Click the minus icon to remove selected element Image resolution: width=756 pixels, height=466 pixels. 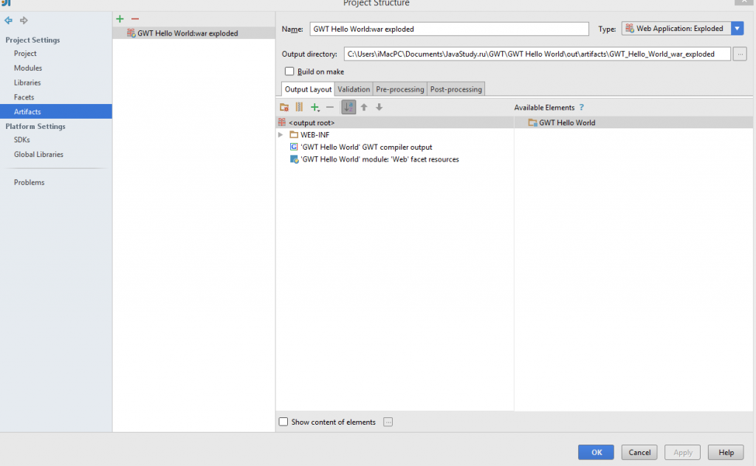(x=330, y=107)
